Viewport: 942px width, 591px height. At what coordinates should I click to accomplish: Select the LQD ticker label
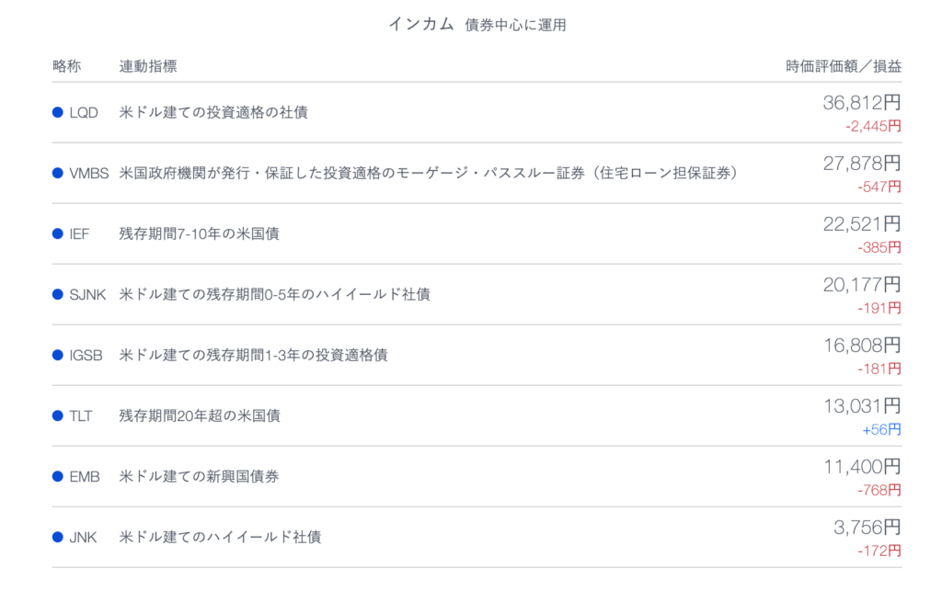(x=84, y=113)
